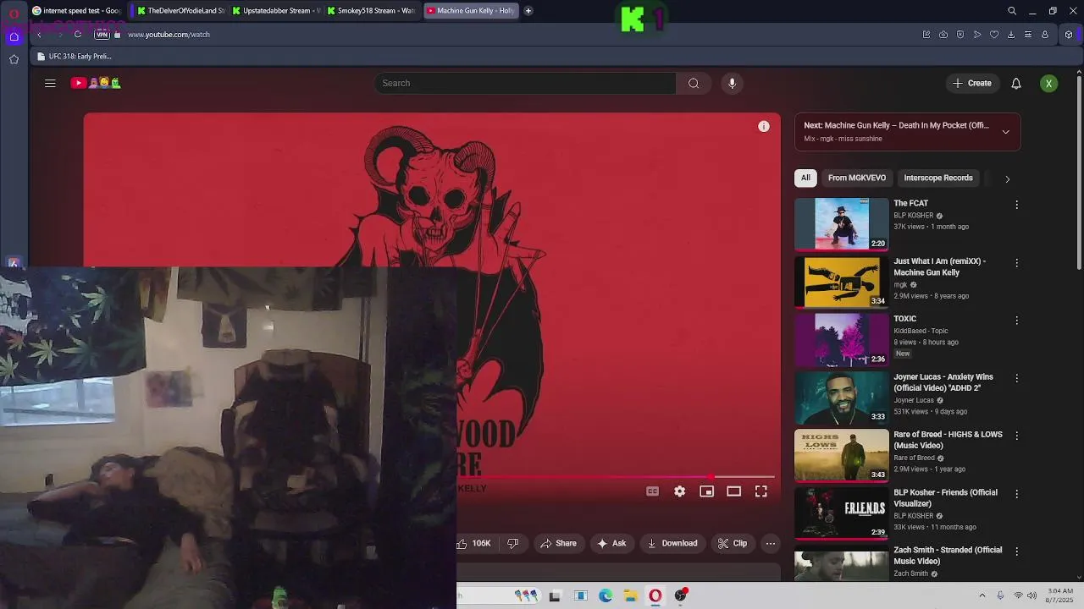Image resolution: width=1084 pixels, height=609 pixels.
Task: Open a new browser tab
Action: pyautogui.click(x=528, y=11)
